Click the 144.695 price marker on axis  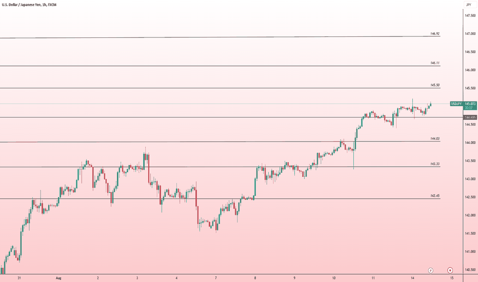[x=470, y=117]
